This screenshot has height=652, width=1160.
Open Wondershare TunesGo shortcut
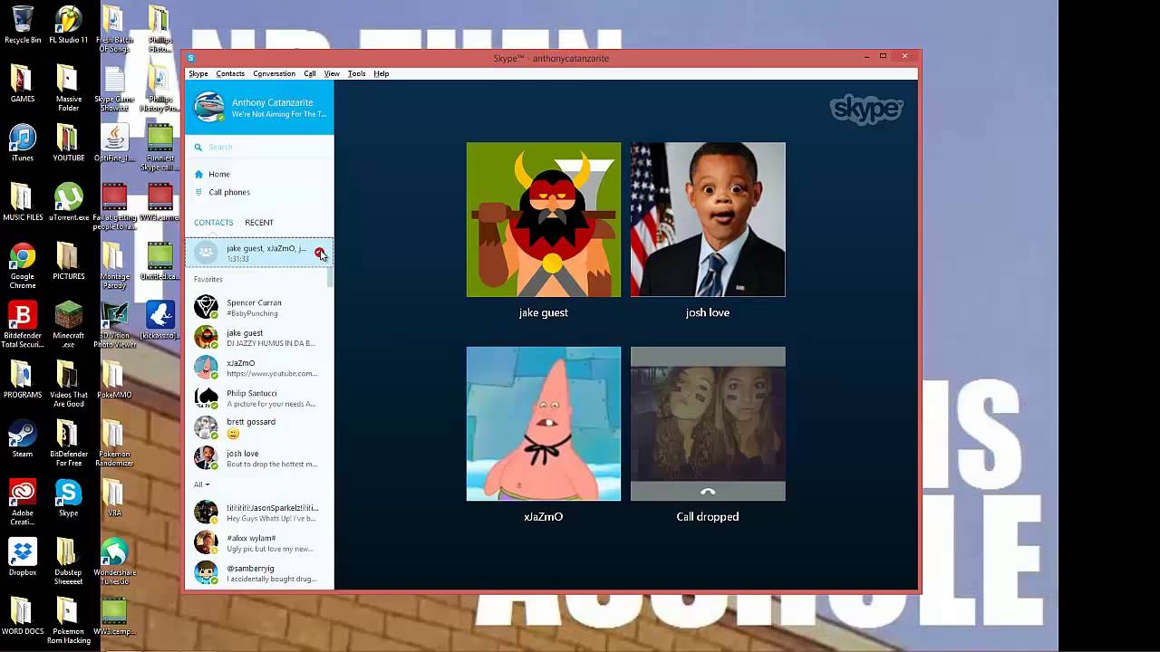[114, 561]
